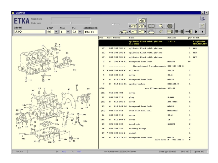Click the flag icon in toolbar
Image resolution: width=218 pixels, height=163 pixels.
pos(161,26)
